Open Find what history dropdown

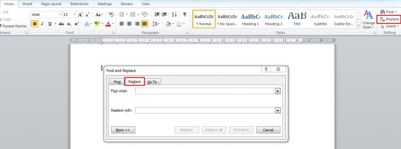[x=278, y=91]
